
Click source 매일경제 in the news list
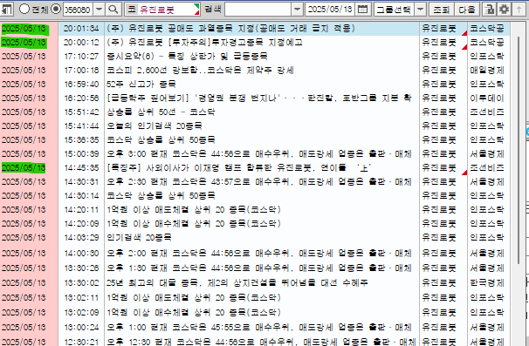click(x=487, y=71)
